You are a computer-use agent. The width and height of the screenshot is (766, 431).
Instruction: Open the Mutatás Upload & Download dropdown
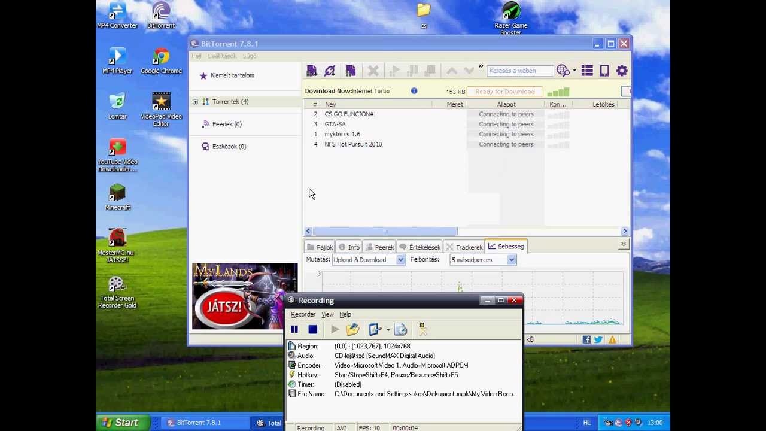pos(400,260)
